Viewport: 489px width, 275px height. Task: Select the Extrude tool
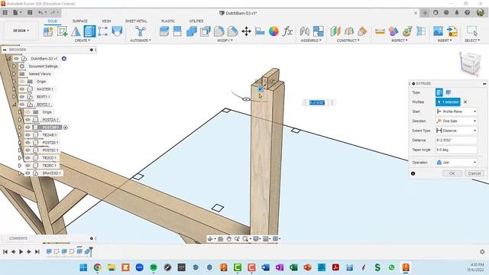(89, 31)
